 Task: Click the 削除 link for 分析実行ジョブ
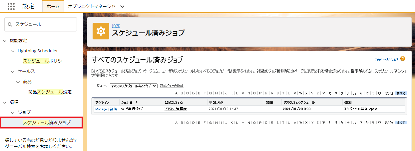tap(113, 109)
